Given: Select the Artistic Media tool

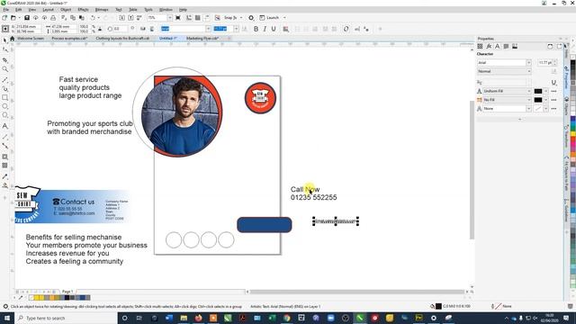Looking at the screenshot, I should [4, 88].
